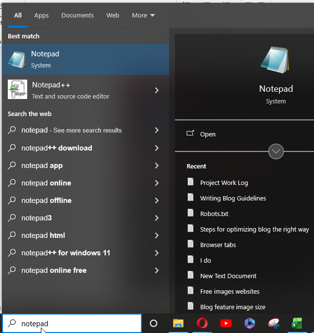The image size is (314, 333).
Task: Select 'notepad++ for windows 11' suggestion
Action: [x=86, y=253]
